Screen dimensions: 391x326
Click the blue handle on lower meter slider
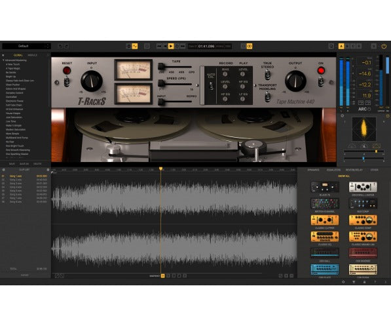(x=363, y=158)
